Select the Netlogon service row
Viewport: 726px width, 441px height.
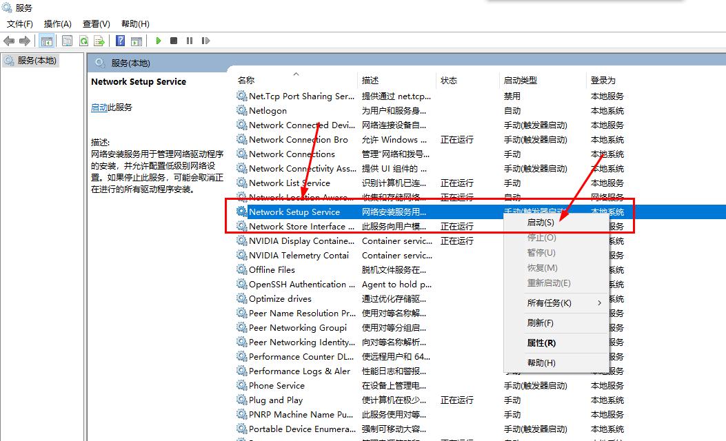coord(270,110)
